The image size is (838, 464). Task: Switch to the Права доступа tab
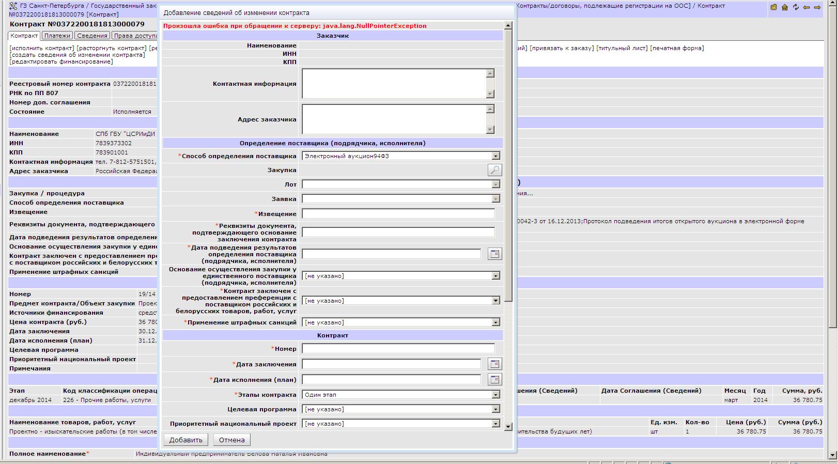coord(135,36)
